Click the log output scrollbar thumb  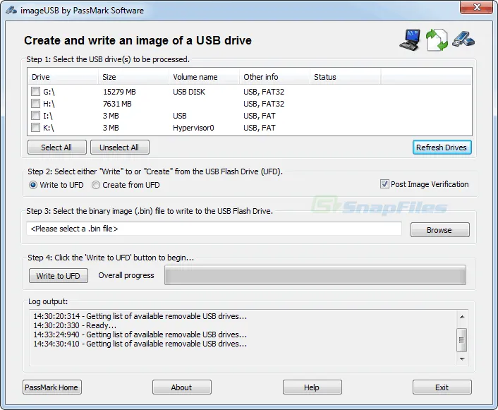coord(462,340)
